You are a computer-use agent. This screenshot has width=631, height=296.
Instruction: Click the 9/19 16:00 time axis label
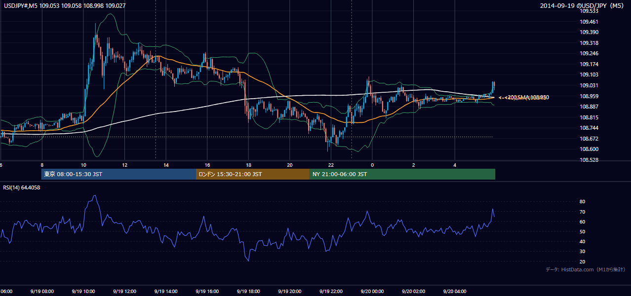coord(207,292)
